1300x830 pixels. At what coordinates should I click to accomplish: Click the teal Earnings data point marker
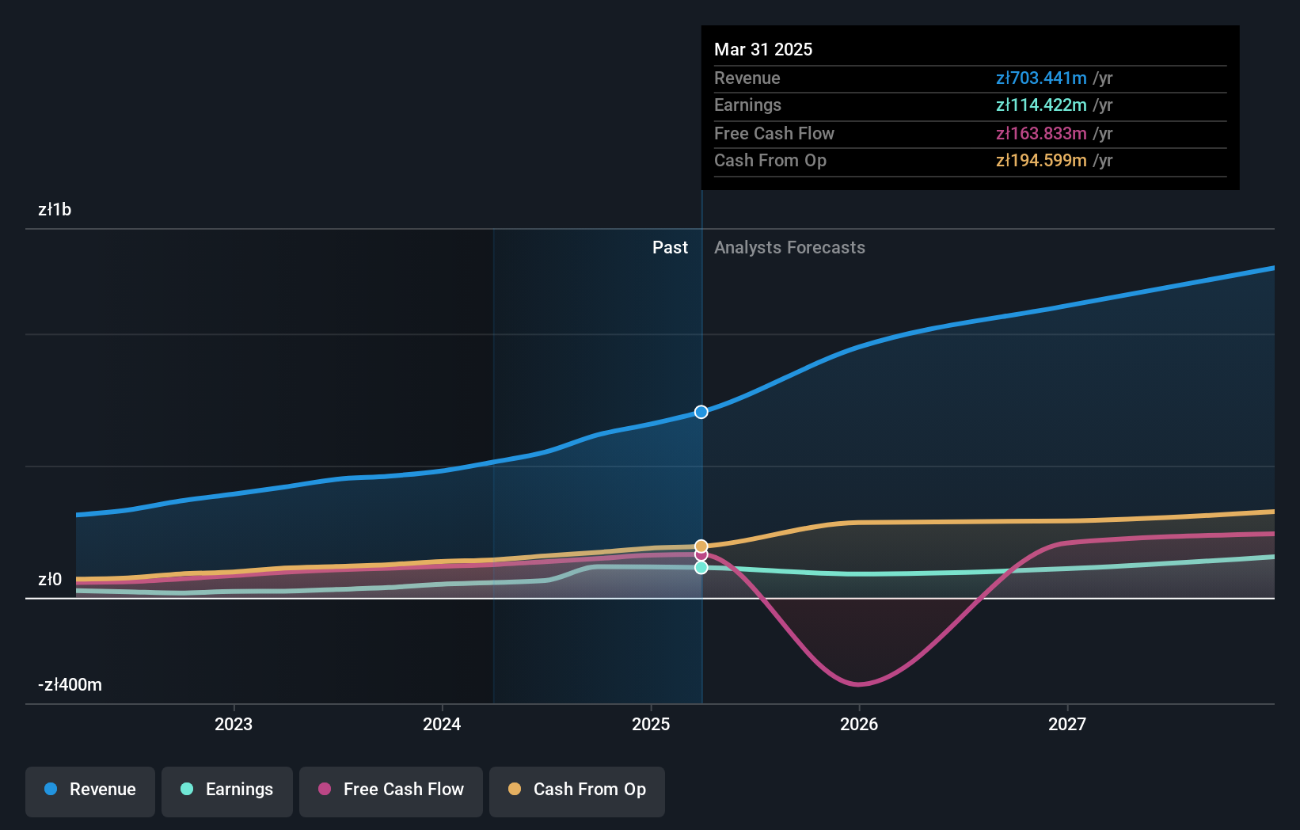(x=701, y=567)
